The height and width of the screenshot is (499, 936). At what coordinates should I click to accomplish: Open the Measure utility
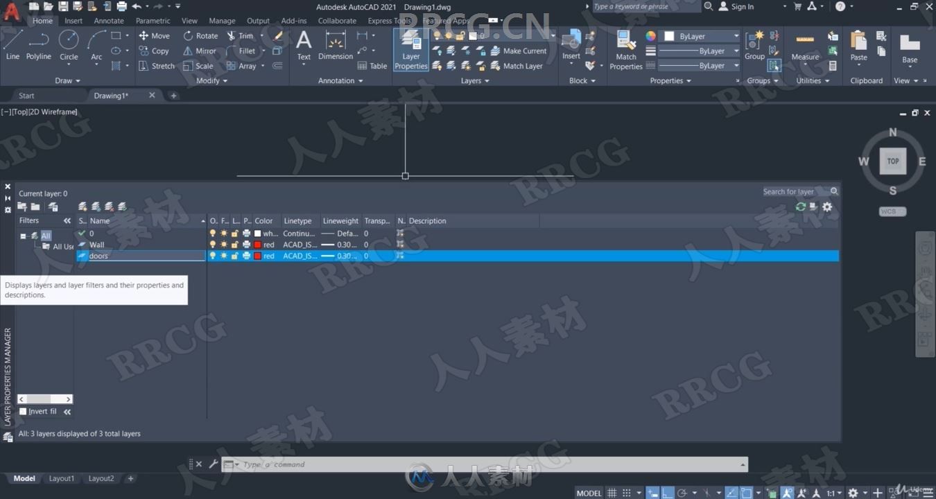pyautogui.click(x=805, y=46)
